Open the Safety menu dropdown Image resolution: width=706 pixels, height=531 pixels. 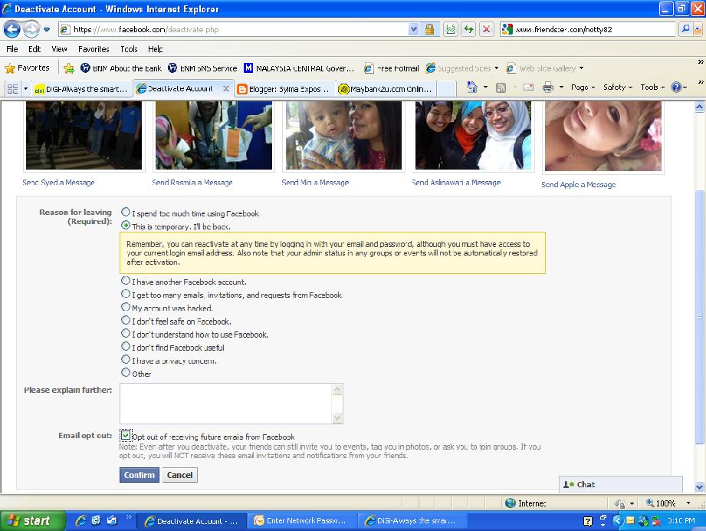pos(618,87)
